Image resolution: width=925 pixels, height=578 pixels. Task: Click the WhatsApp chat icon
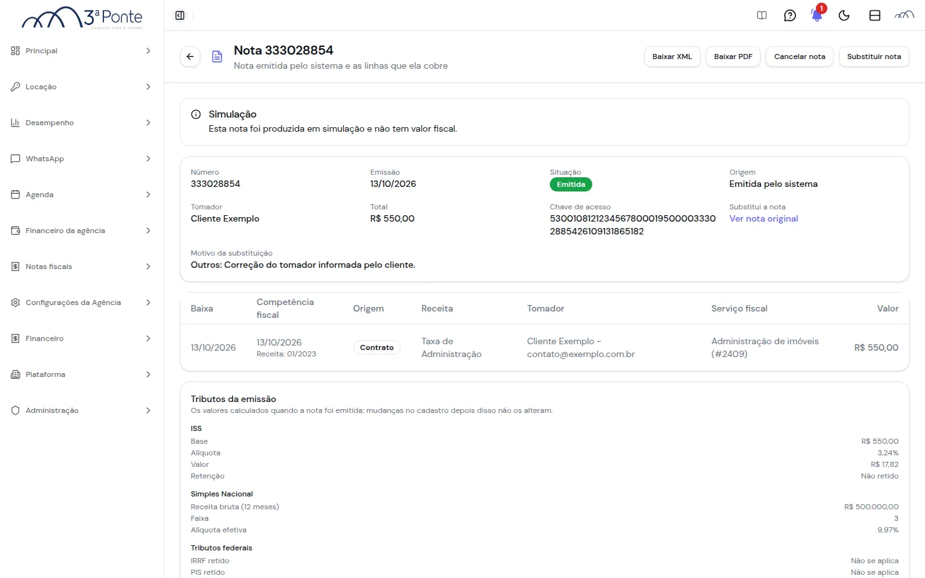coord(15,159)
